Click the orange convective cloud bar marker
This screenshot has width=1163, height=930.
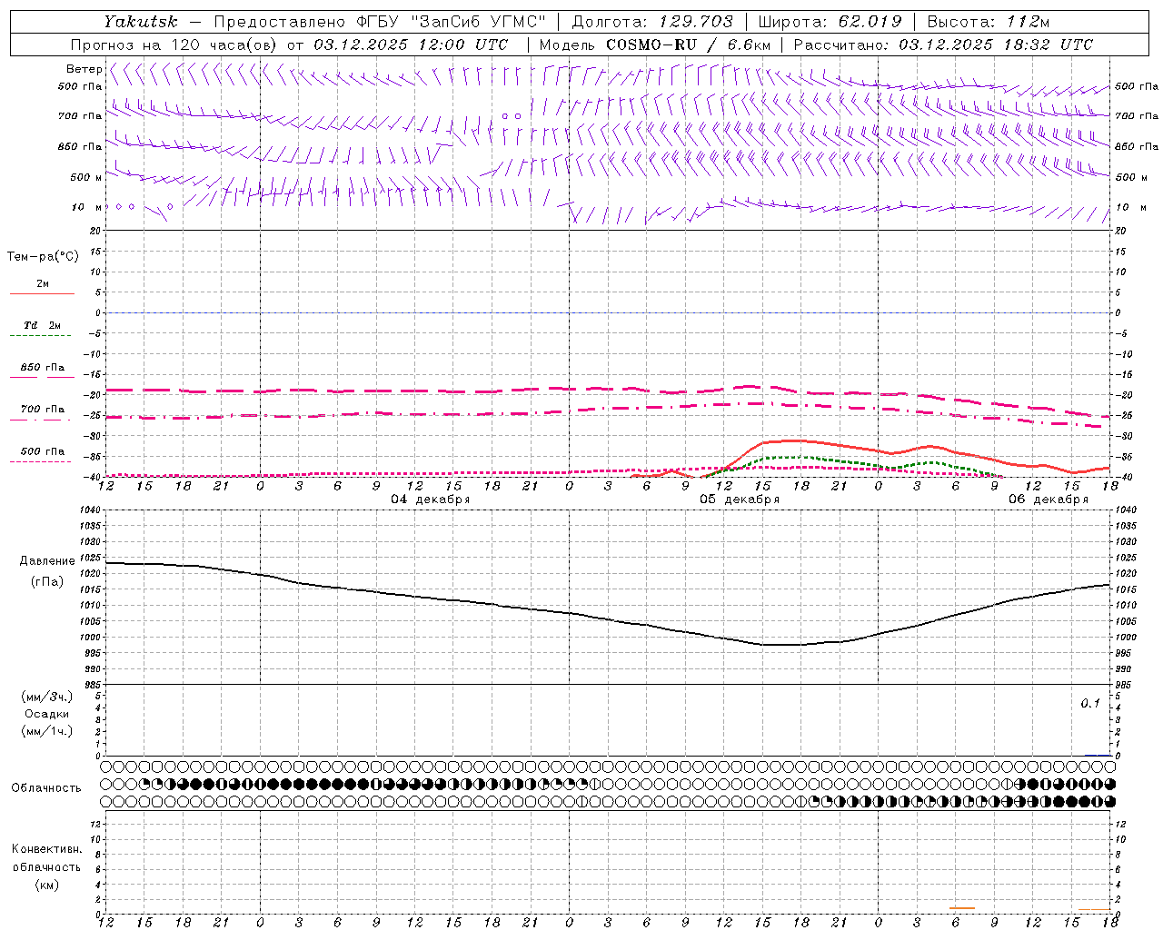pos(961,908)
